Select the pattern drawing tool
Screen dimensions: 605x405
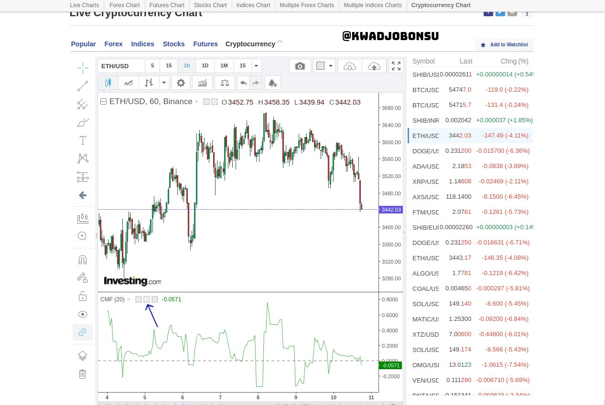83,159
